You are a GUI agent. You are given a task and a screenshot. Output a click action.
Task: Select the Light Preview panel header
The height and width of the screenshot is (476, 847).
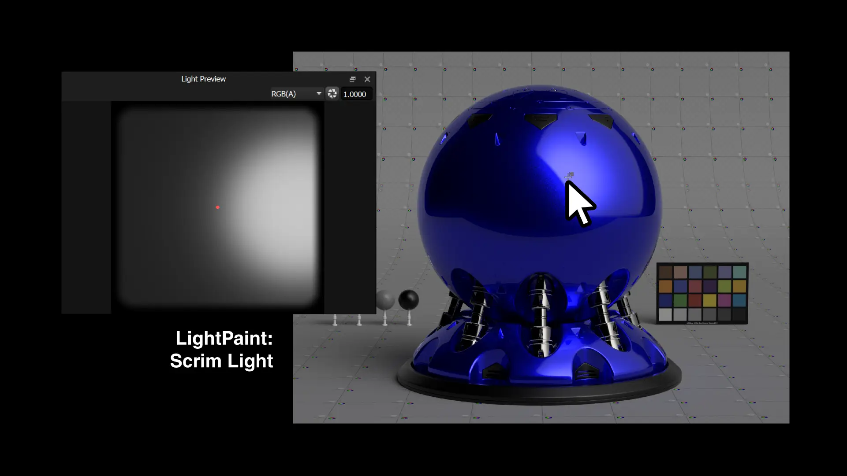coord(203,79)
